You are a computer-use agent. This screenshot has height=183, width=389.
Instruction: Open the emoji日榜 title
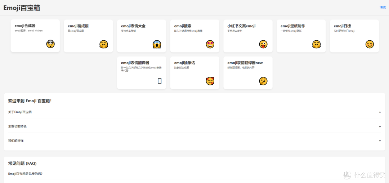[x=343, y=26]
